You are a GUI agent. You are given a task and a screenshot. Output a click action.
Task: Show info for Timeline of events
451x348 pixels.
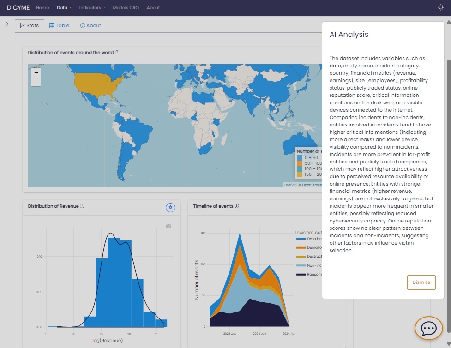236,206
